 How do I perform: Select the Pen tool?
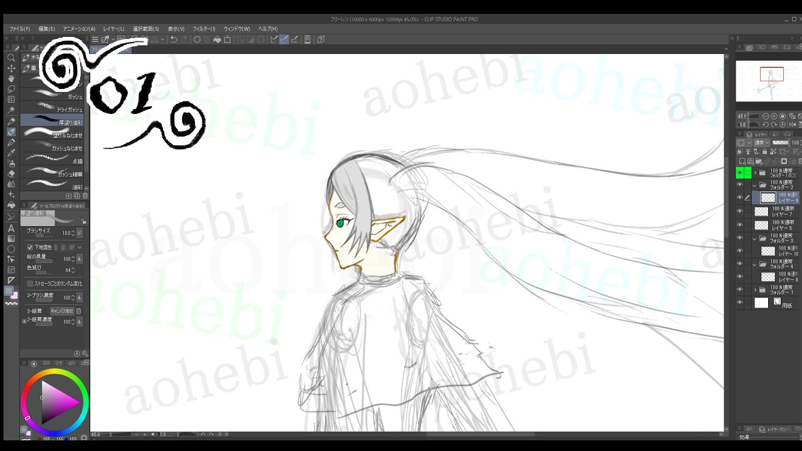(x=11, y=121)
